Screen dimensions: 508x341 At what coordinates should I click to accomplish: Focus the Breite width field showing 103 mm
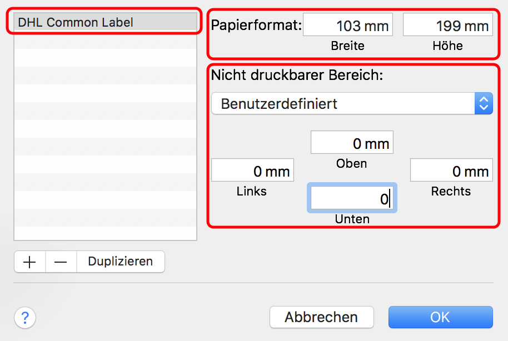coord(347,24)
